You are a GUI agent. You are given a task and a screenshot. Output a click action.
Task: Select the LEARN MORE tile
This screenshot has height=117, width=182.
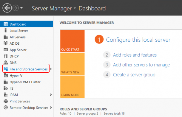tap(73, 87)
